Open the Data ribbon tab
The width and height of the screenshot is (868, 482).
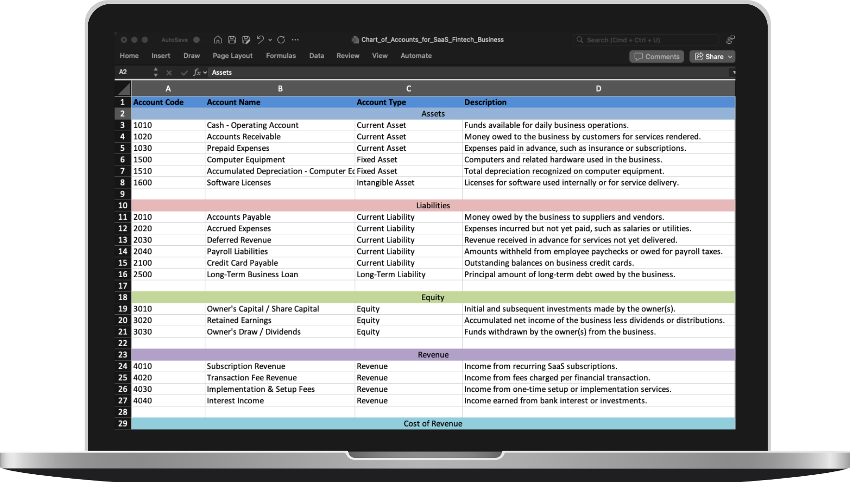click(316, 55)
